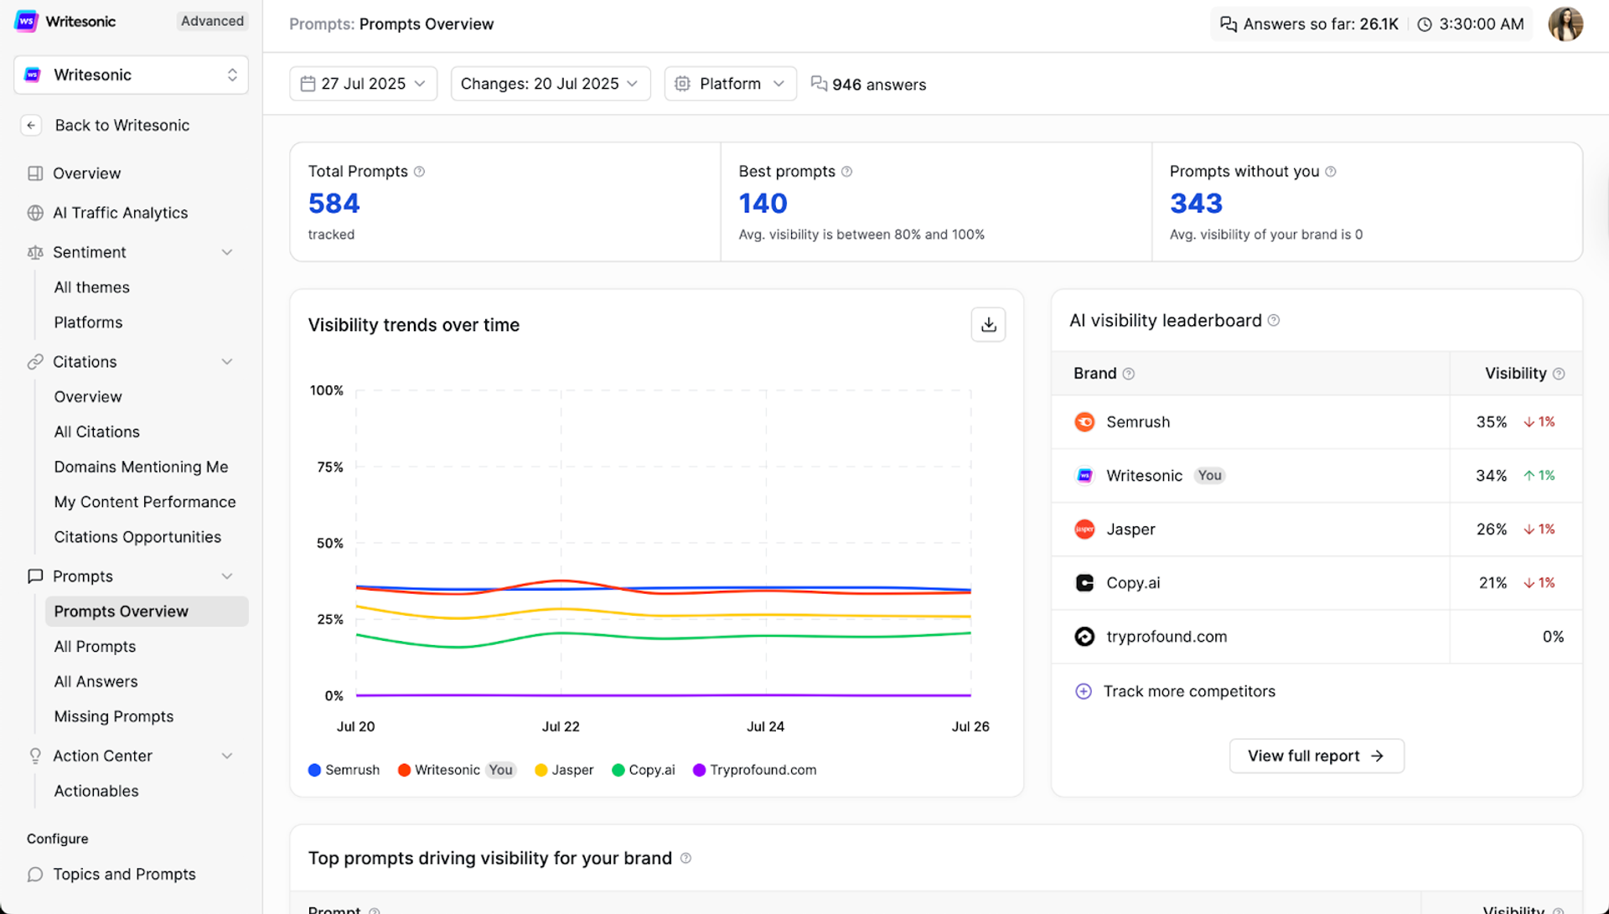Collapse the Prompts section chevron

227,576
